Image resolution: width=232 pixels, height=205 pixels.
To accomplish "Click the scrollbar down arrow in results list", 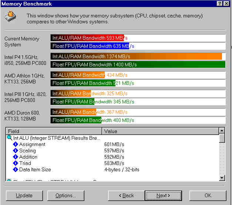I will click(x=222, y=178).
